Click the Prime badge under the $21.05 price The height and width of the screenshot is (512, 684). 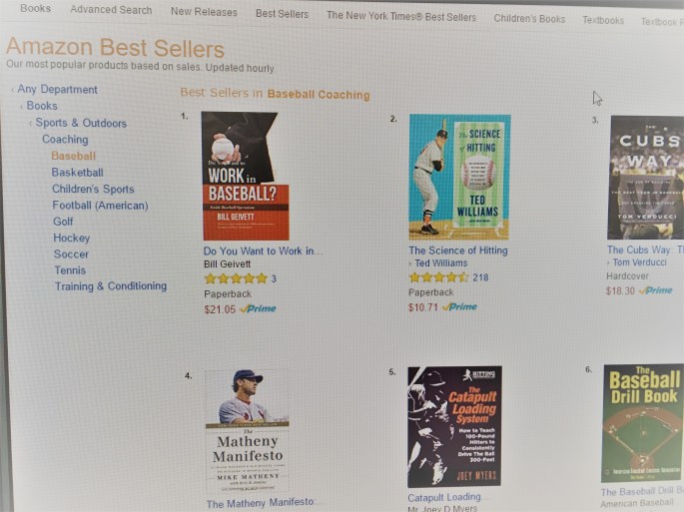(x=260, y=309)
